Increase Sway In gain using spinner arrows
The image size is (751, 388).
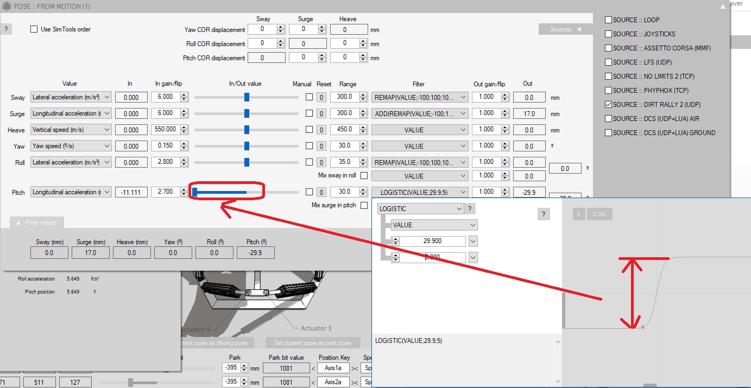184,95
